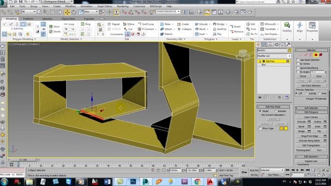
Task: Click the Detach geometry tool
Action: [167, 34]
